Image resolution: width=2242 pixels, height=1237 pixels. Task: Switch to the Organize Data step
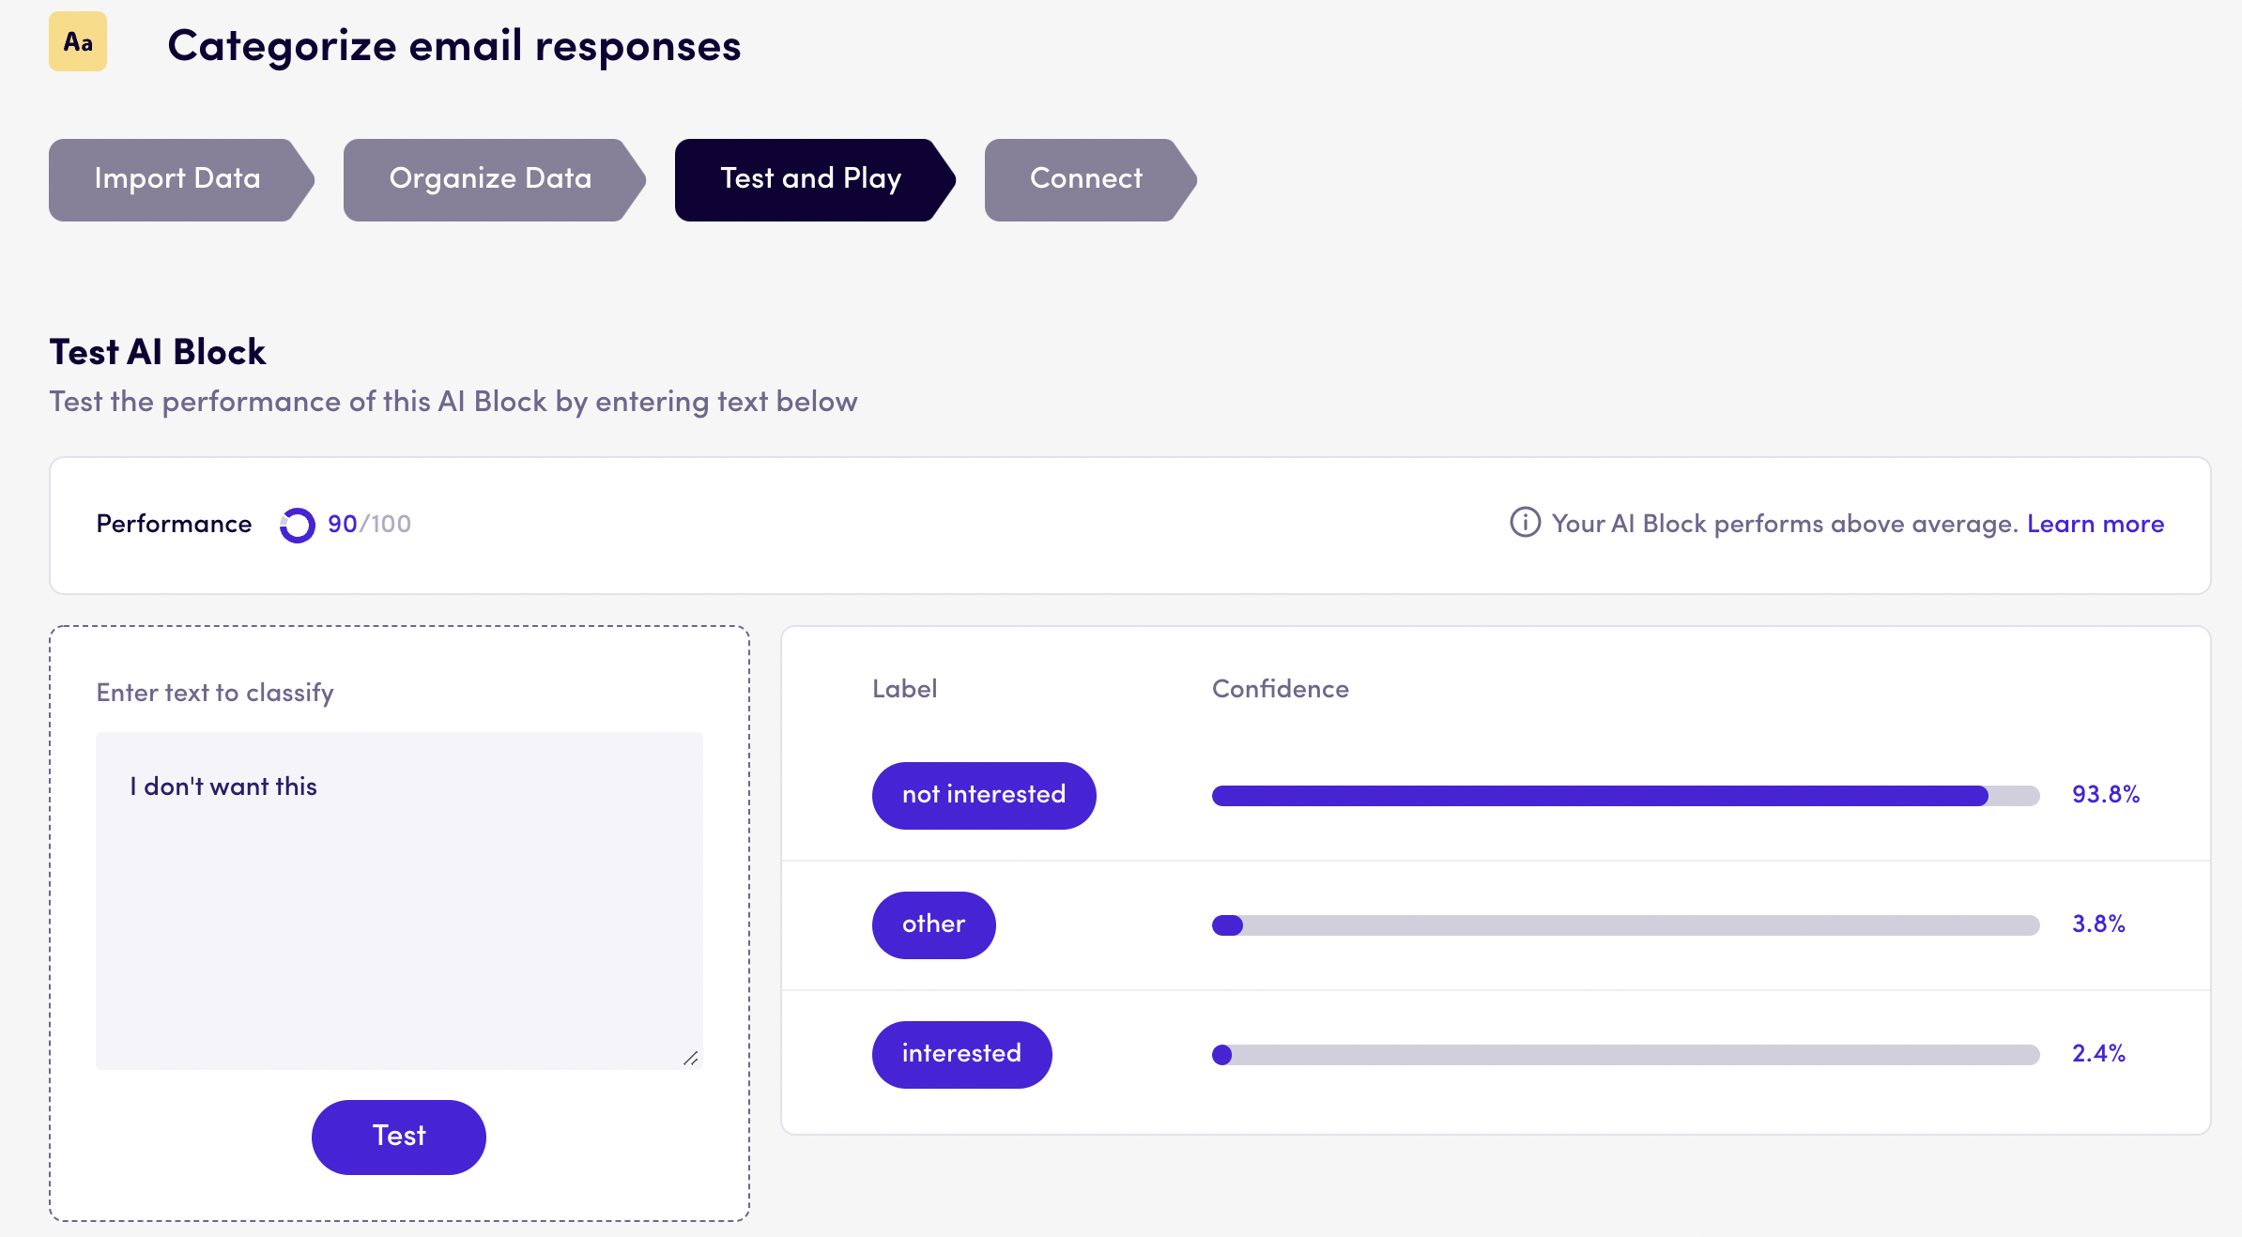point(489,179)
